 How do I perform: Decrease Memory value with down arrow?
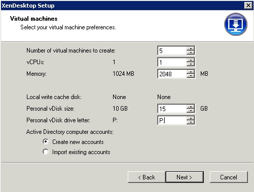point(191,76)
